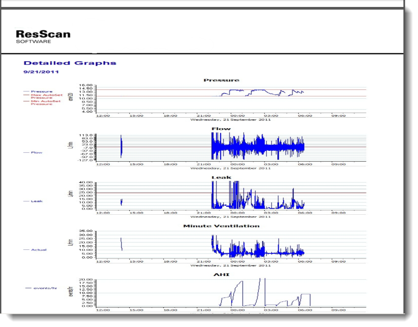Click the ResScan Software logo
418x327 pixels.
pyautogui.click(x=42, y=36)
